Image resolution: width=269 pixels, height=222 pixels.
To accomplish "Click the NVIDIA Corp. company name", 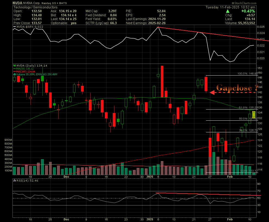I will coord(32,3).
